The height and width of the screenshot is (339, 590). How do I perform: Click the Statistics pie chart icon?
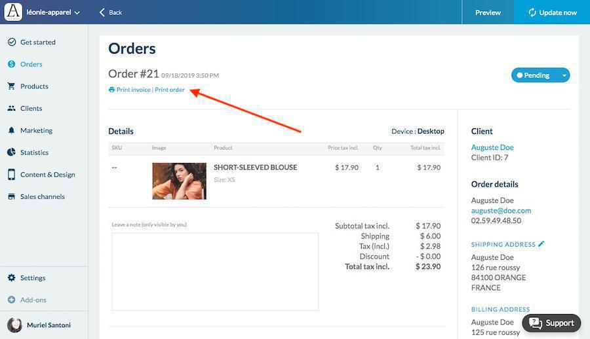coord(12,152)
